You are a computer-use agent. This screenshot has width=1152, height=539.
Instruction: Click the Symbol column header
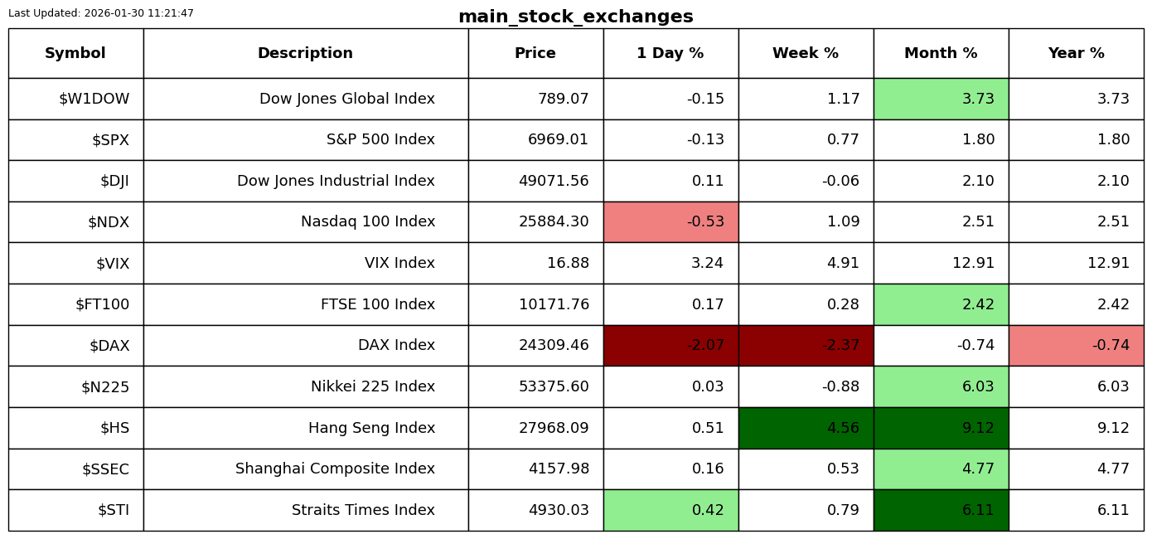pyautogui.click(x=75, y=54)
